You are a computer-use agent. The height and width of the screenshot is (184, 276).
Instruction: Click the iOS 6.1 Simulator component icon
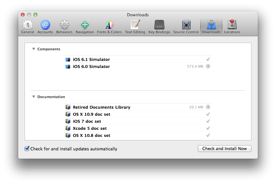coord(68,60)
